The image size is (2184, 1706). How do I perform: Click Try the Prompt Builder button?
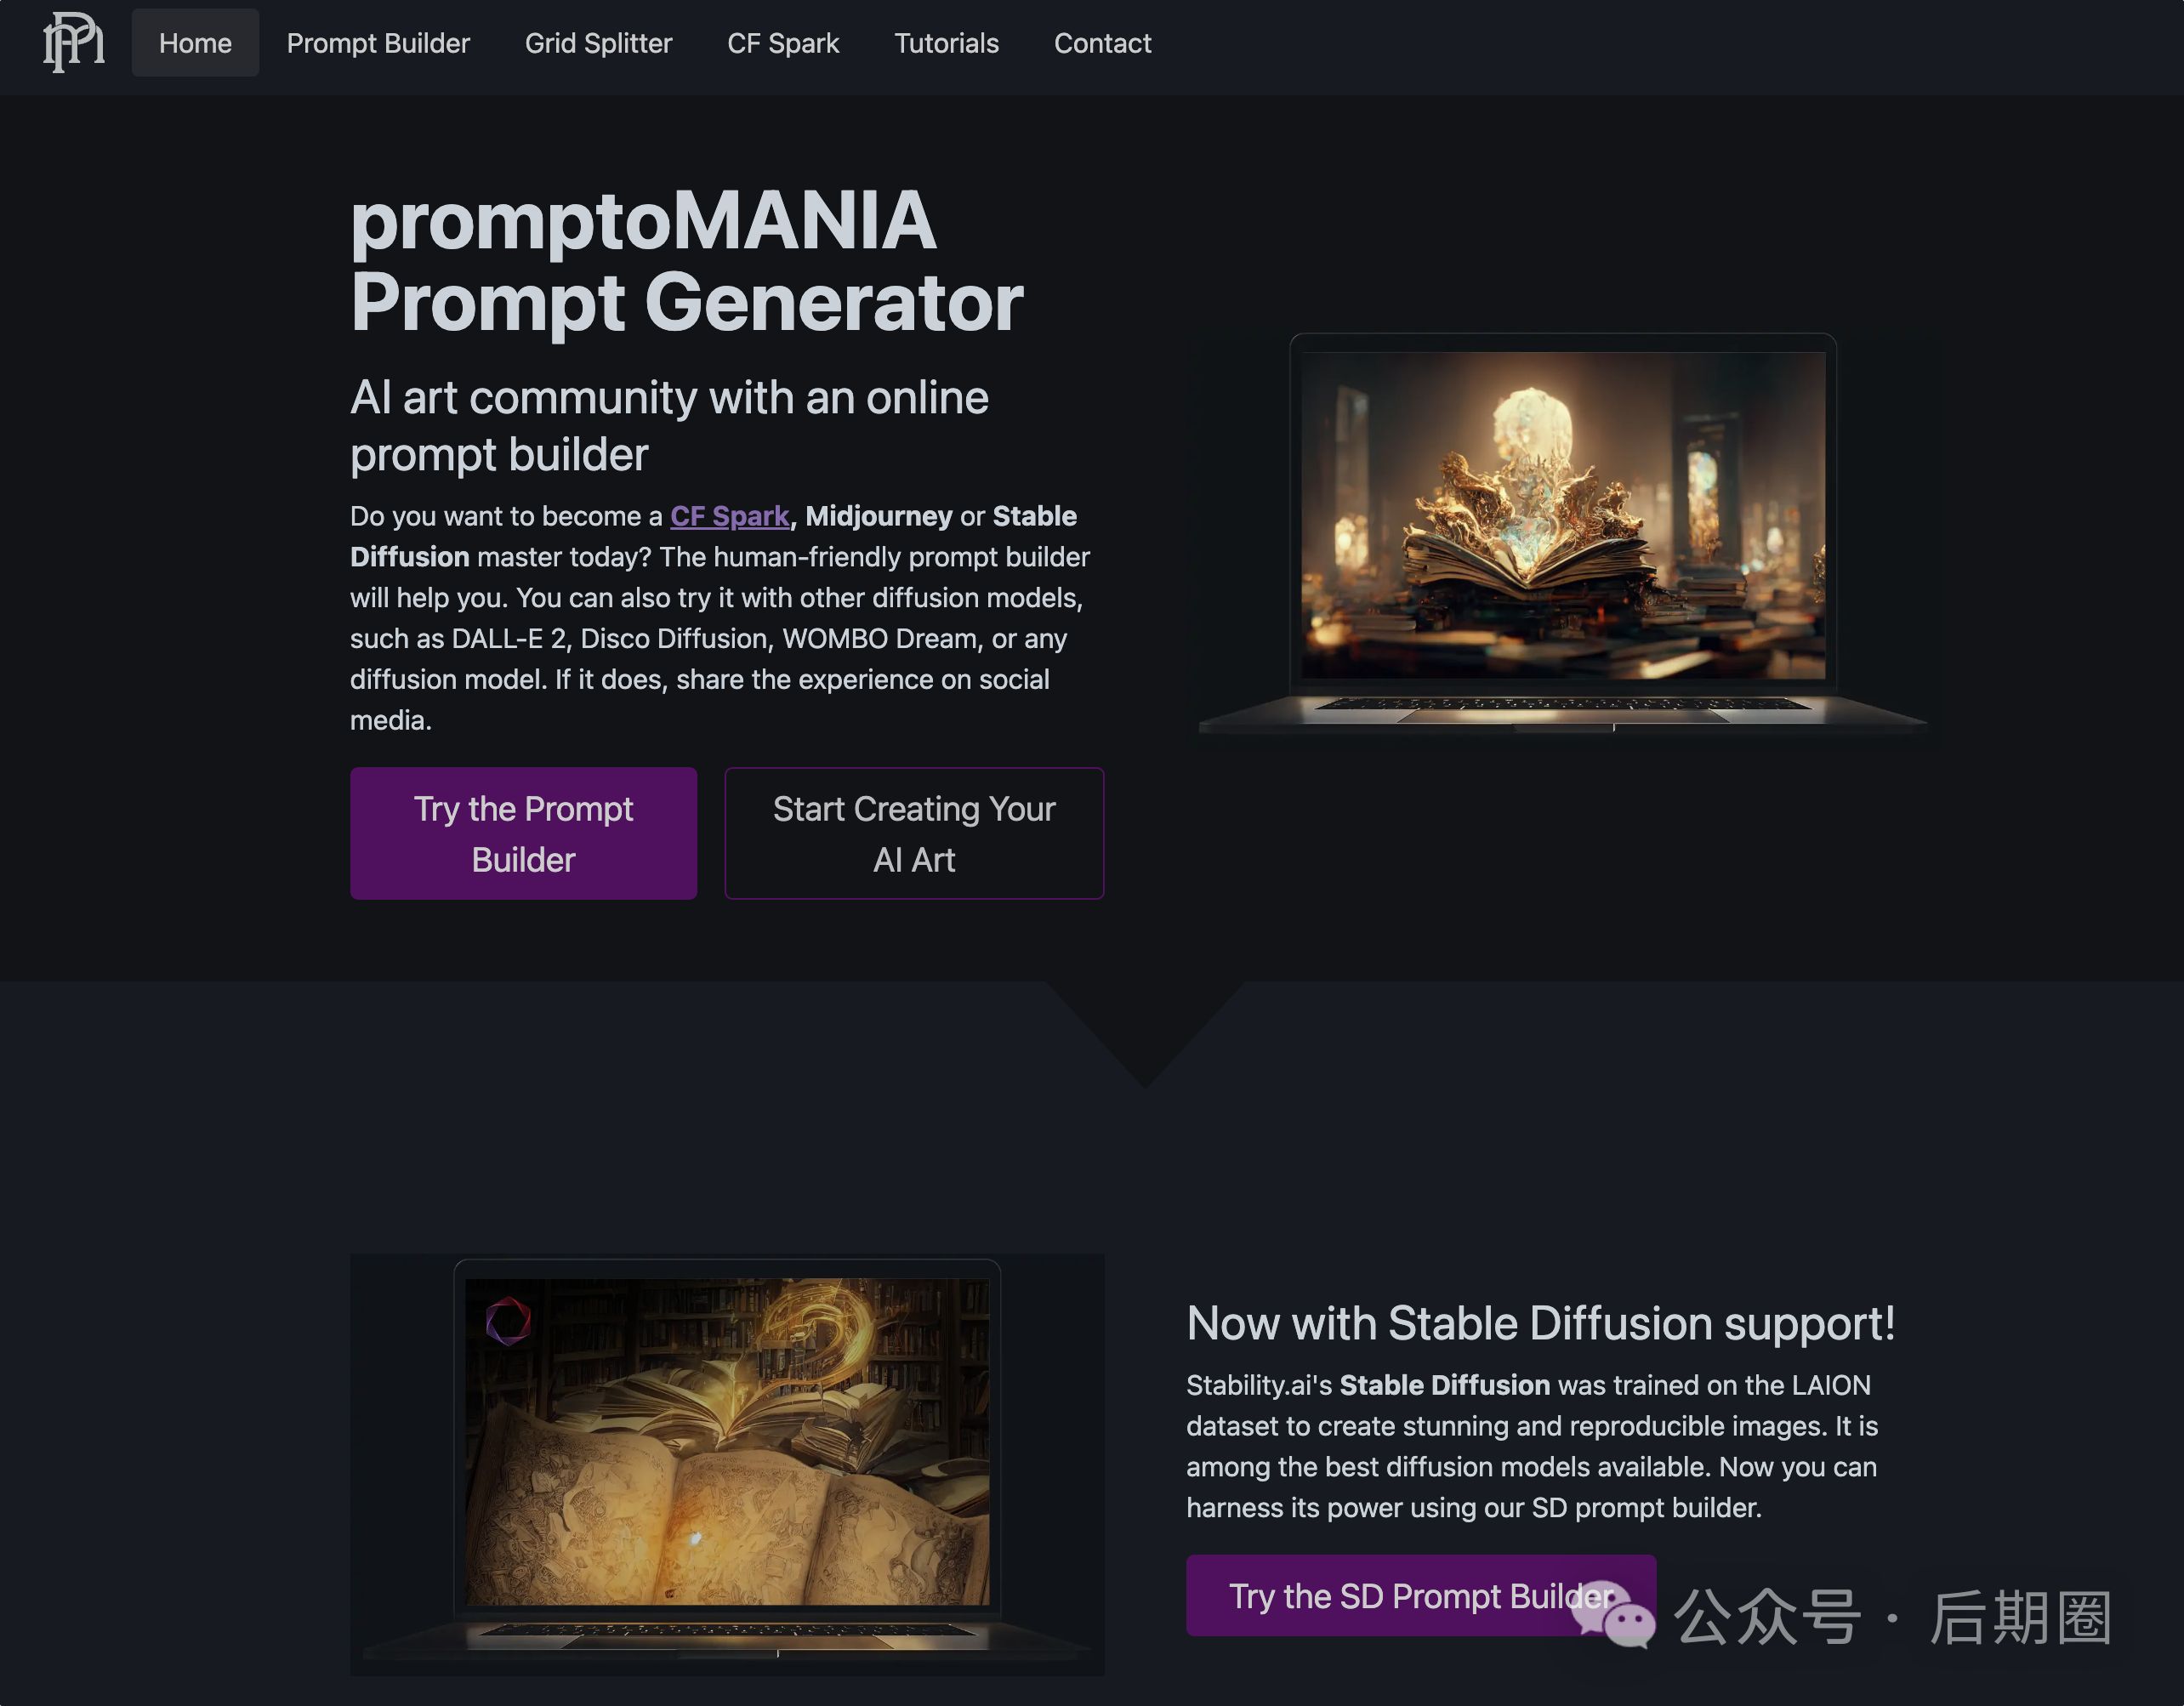[x=523, y=833]
